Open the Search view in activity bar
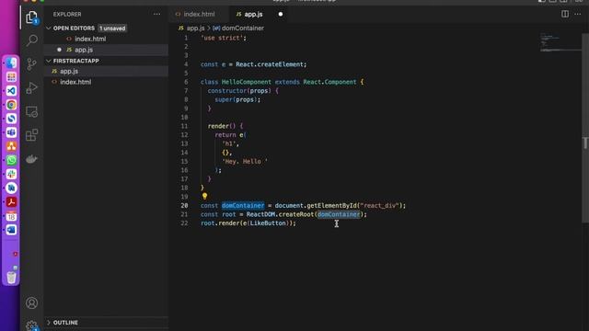The height and width of the screenshot is (331, 589). coord(32,40)
